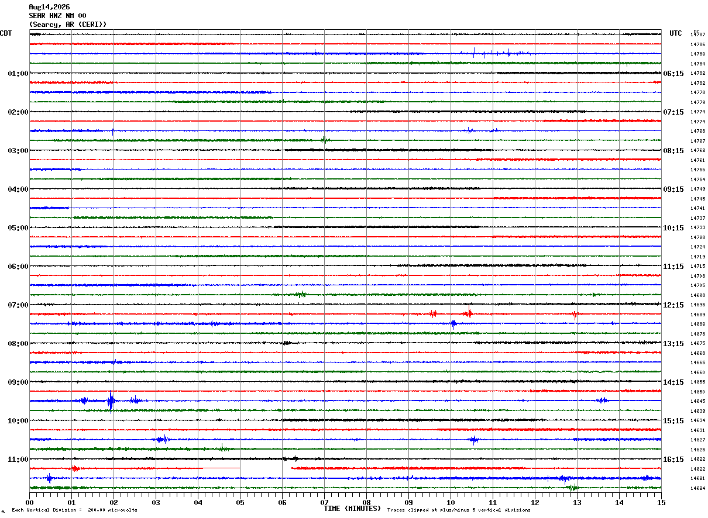
Task: Click the 15 minute axis tick label
Action: (661, 502)
